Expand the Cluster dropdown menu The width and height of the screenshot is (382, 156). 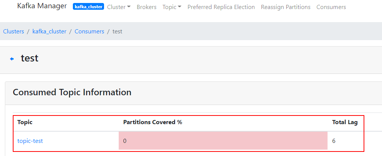tap(119, 7)
